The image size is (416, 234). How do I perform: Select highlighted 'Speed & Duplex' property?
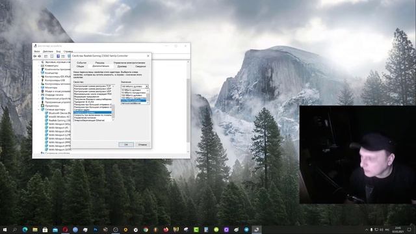[x=92, y=112]
